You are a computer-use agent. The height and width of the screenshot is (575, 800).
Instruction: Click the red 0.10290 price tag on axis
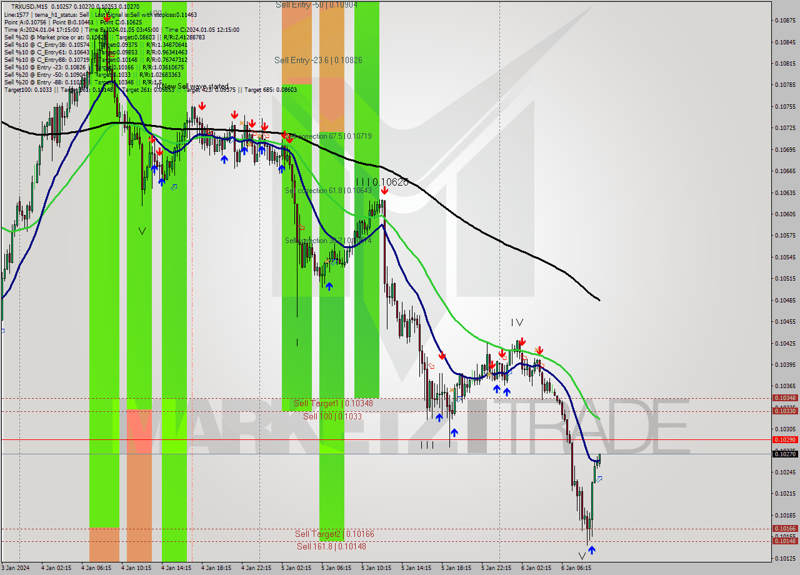pos(785,439)
